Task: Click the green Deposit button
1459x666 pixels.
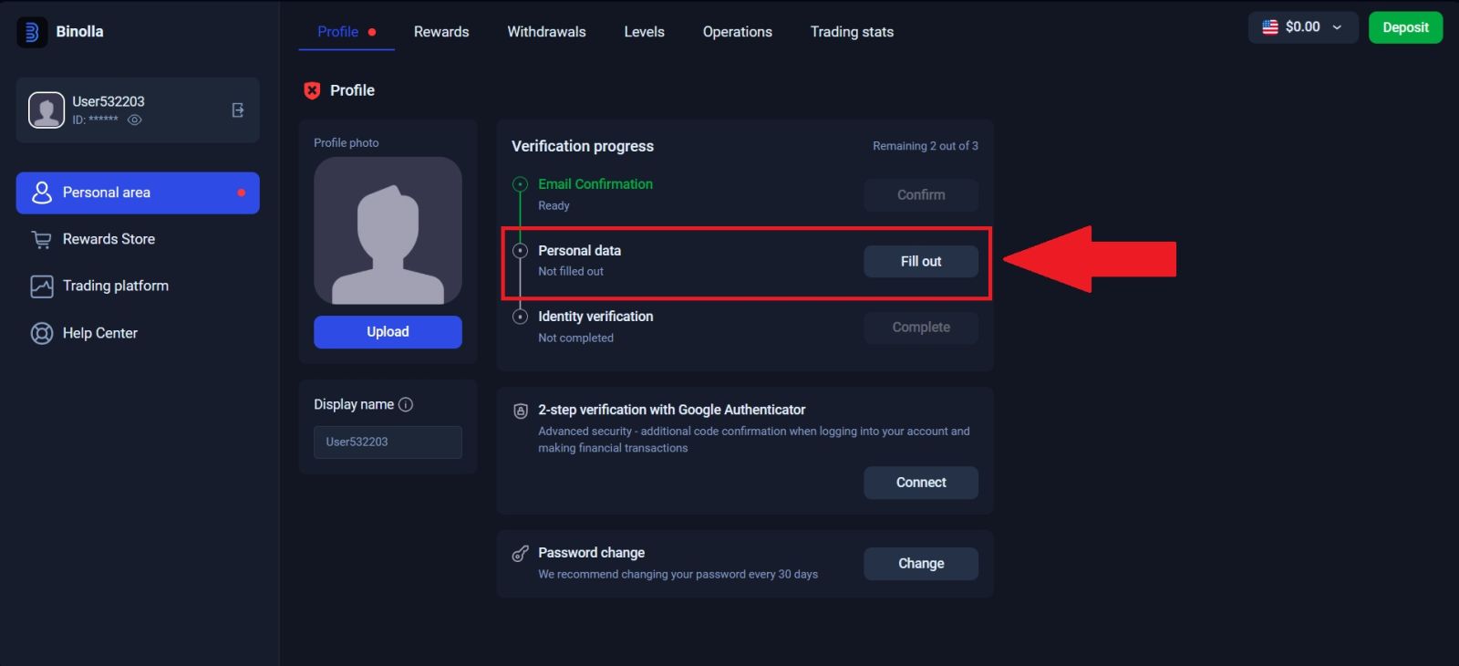Action: click(1405, 27)
